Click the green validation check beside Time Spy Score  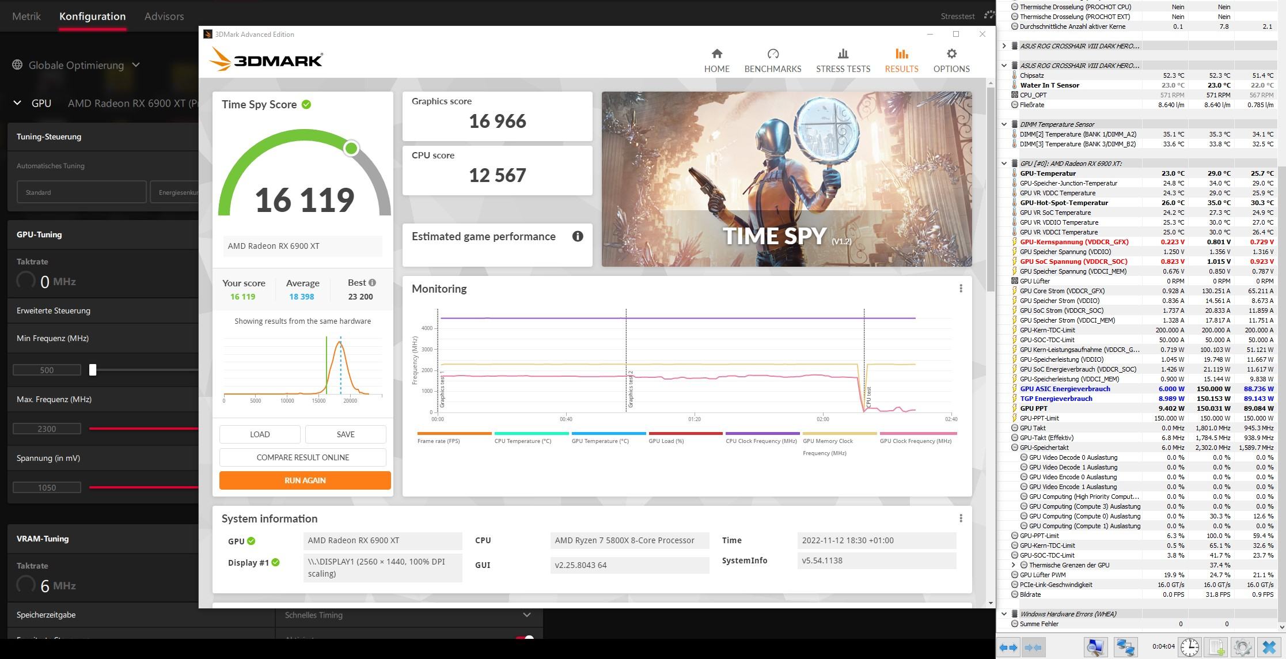(x=306, y=104)
